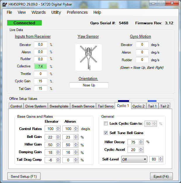
Task: Click the Orientation Nose Up field
Action: [89, 85]
